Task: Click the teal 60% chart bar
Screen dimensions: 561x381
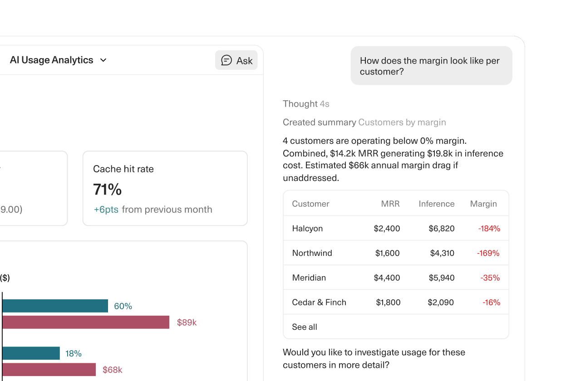Action: (x=55, y=306)
